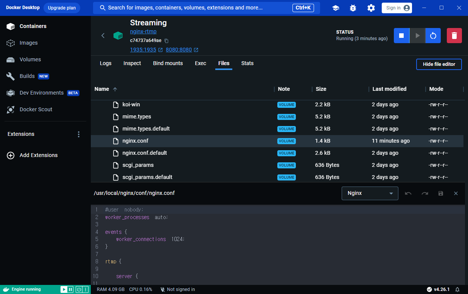Hide the file editor

[x=439, y=64]
